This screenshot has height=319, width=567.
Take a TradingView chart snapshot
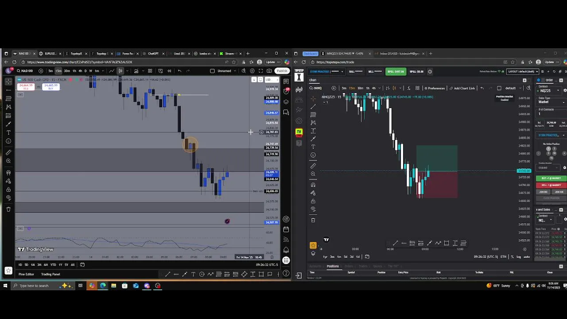coord(269,71)
